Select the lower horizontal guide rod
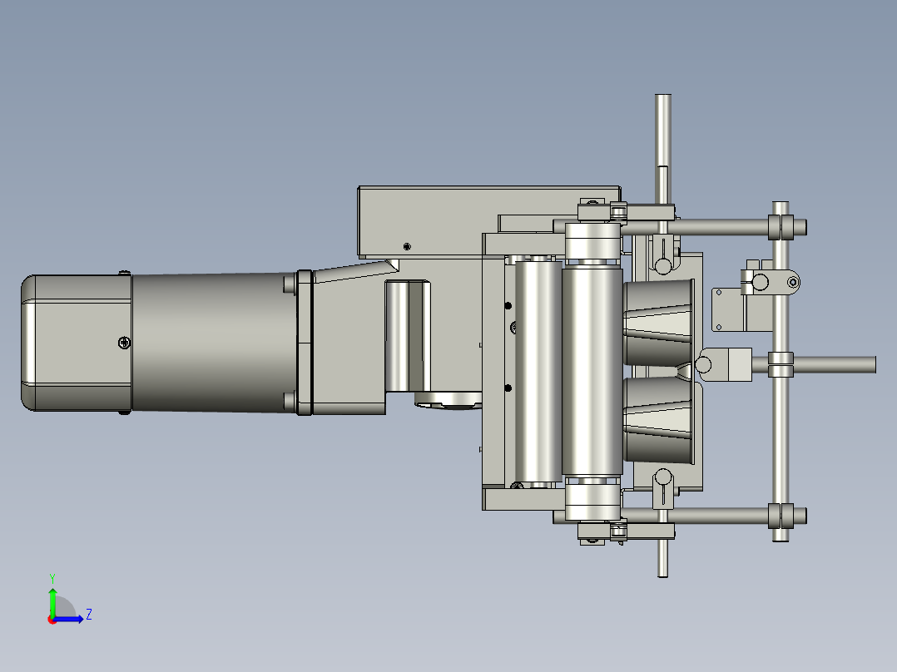Screen dimensions: 897x672 pyautogui.click(x=694, y=516)
